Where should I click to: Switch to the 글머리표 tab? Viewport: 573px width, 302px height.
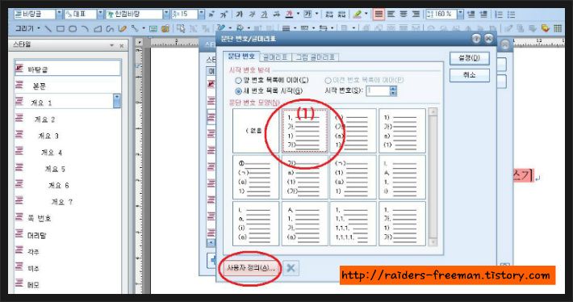pos(275,57)
